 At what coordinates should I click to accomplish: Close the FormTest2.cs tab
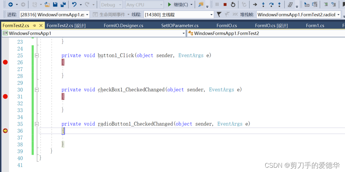pyautogui.click(x=41, y=26)
